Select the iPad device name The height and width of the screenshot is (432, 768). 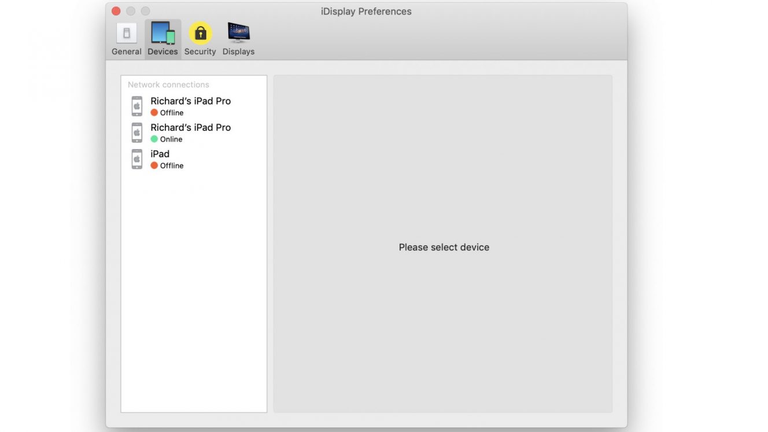pos(160,154)
